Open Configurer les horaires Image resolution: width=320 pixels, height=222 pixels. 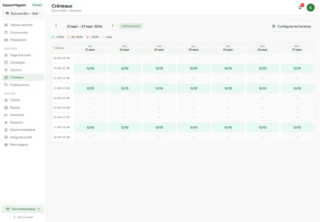[291, 26]
